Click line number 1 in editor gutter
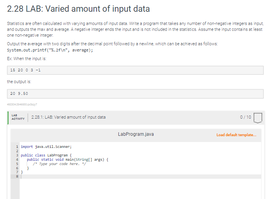This screenshot has width=277, height=199. coord(17,147)
